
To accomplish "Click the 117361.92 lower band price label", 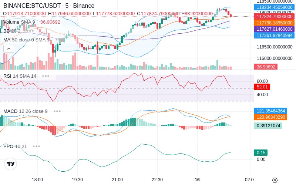I will click(x=274, y=35).
